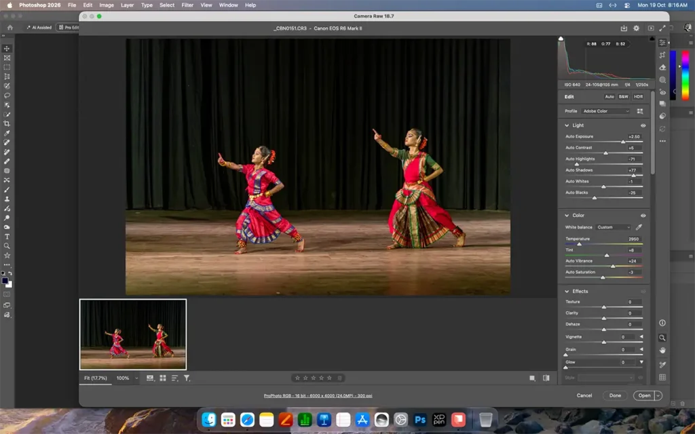Select the Zoom tool in Photoshop toolbar
Screen dimensions: 695x434
[x=7, y=246]
